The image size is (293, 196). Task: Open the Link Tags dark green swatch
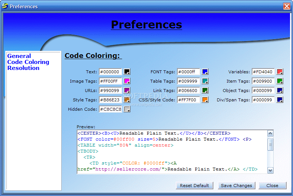coord(205,90)
